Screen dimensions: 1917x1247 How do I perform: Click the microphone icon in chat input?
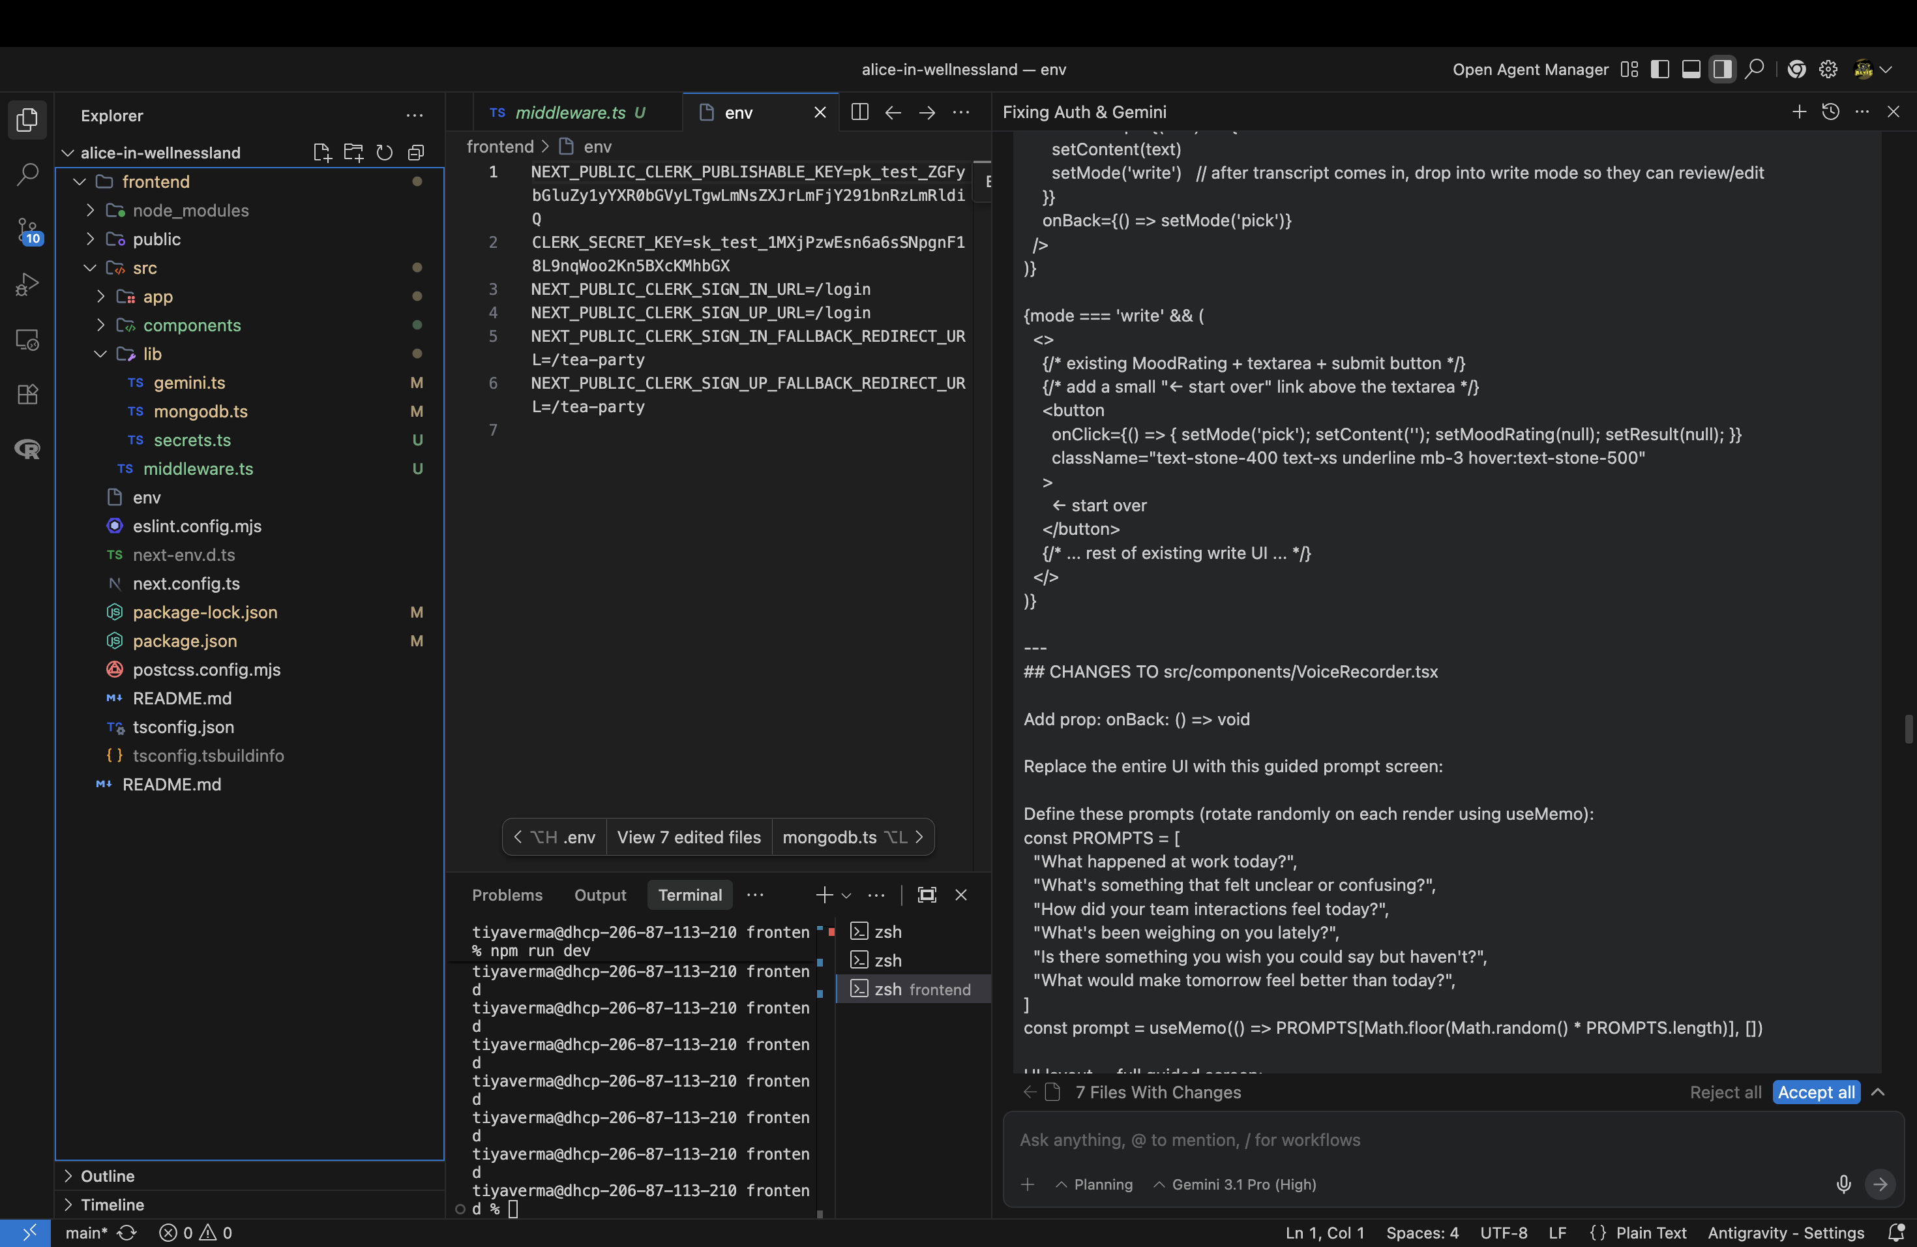coord(1843,1183)
